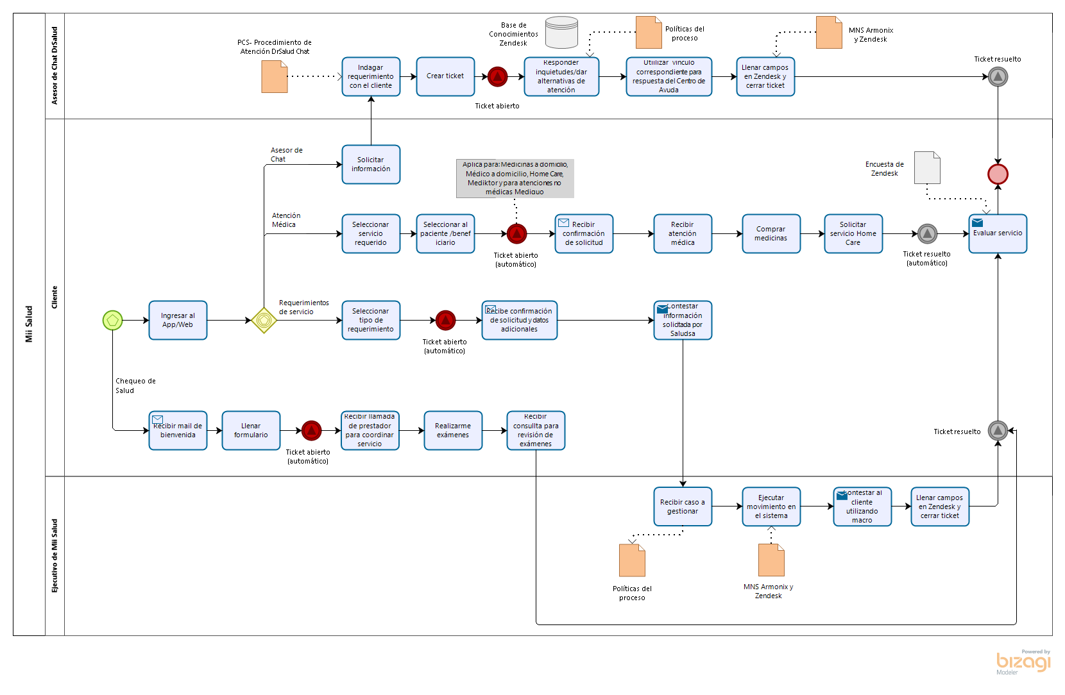The width and height of the screenshot is (1065, 695).
Task: Click the Cliente lane header
Action: (x=55, y=297)
